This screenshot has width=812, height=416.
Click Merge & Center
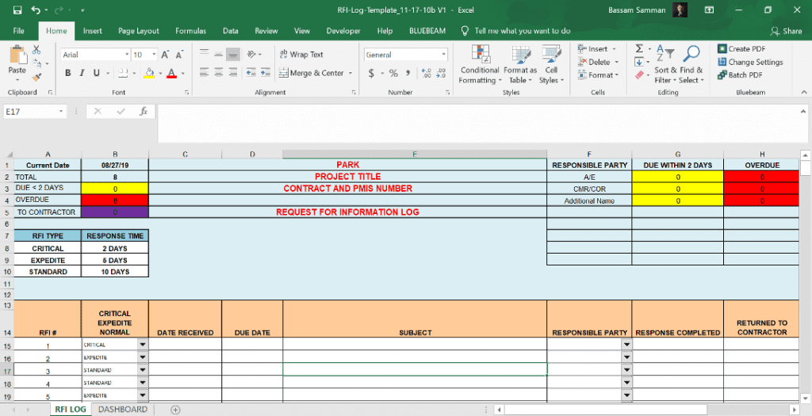click(x=311, y=74)
